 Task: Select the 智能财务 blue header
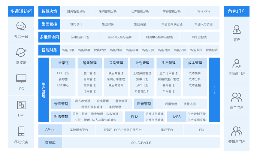49,50
